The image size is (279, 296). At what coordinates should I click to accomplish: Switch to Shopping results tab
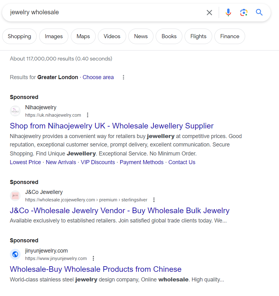19,36
